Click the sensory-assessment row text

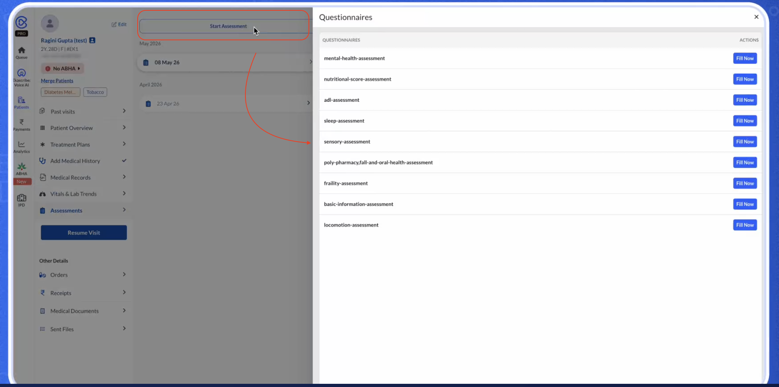pos(347,142)
